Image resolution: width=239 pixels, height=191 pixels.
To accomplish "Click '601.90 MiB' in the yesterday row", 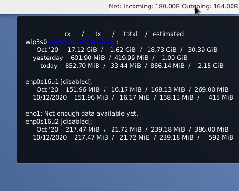I will [x=88, y=58].
